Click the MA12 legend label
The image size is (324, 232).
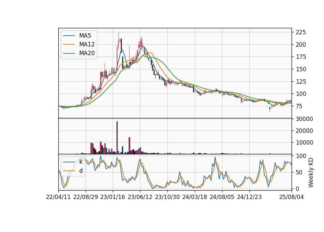pos(87,44)
